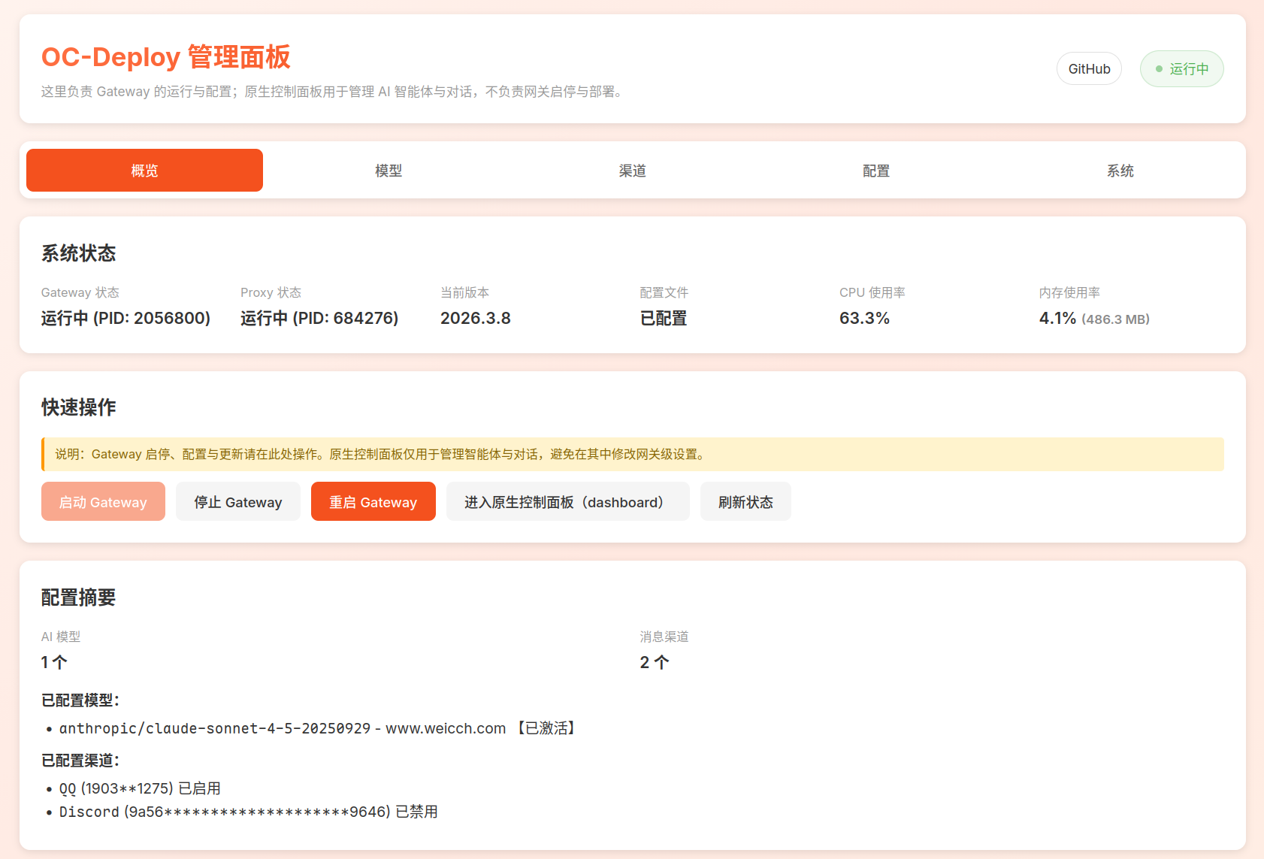The width and height of the screenshot is (1264, 859).
Task: Click the disabled Discord channel entry
Action: [248, 812]
